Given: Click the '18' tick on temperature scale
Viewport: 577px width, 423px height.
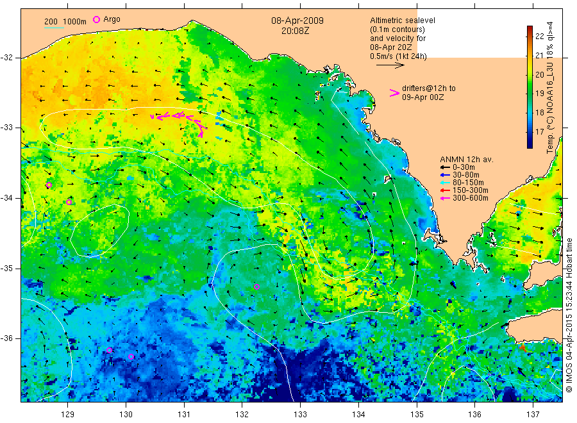Looking at the screenshot, I should [x=539, y=113].
